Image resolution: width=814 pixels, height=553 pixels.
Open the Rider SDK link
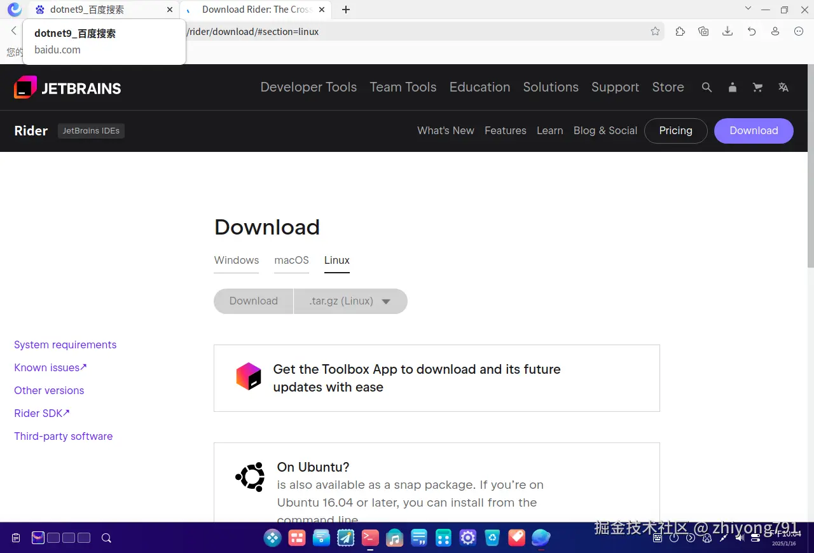[42, 414]
